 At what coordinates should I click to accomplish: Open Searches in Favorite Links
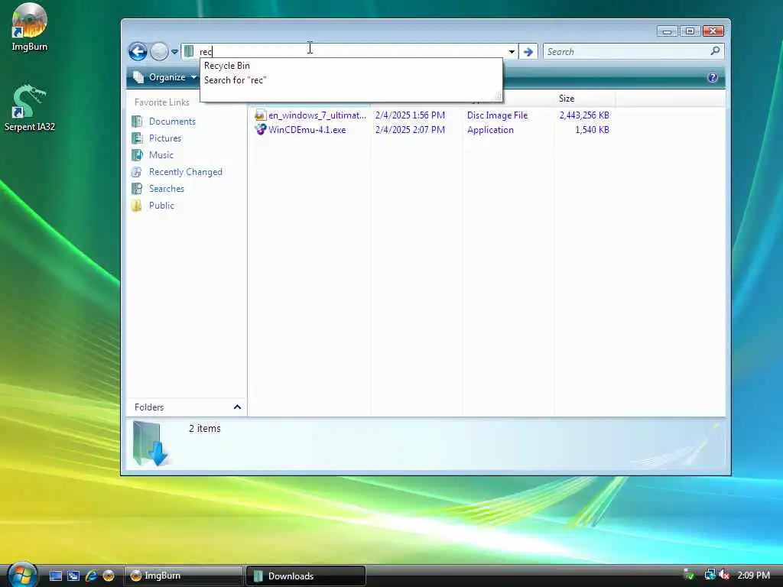(167, 189)
